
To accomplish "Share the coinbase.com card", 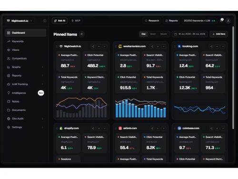I will click(x=211, y=128).
